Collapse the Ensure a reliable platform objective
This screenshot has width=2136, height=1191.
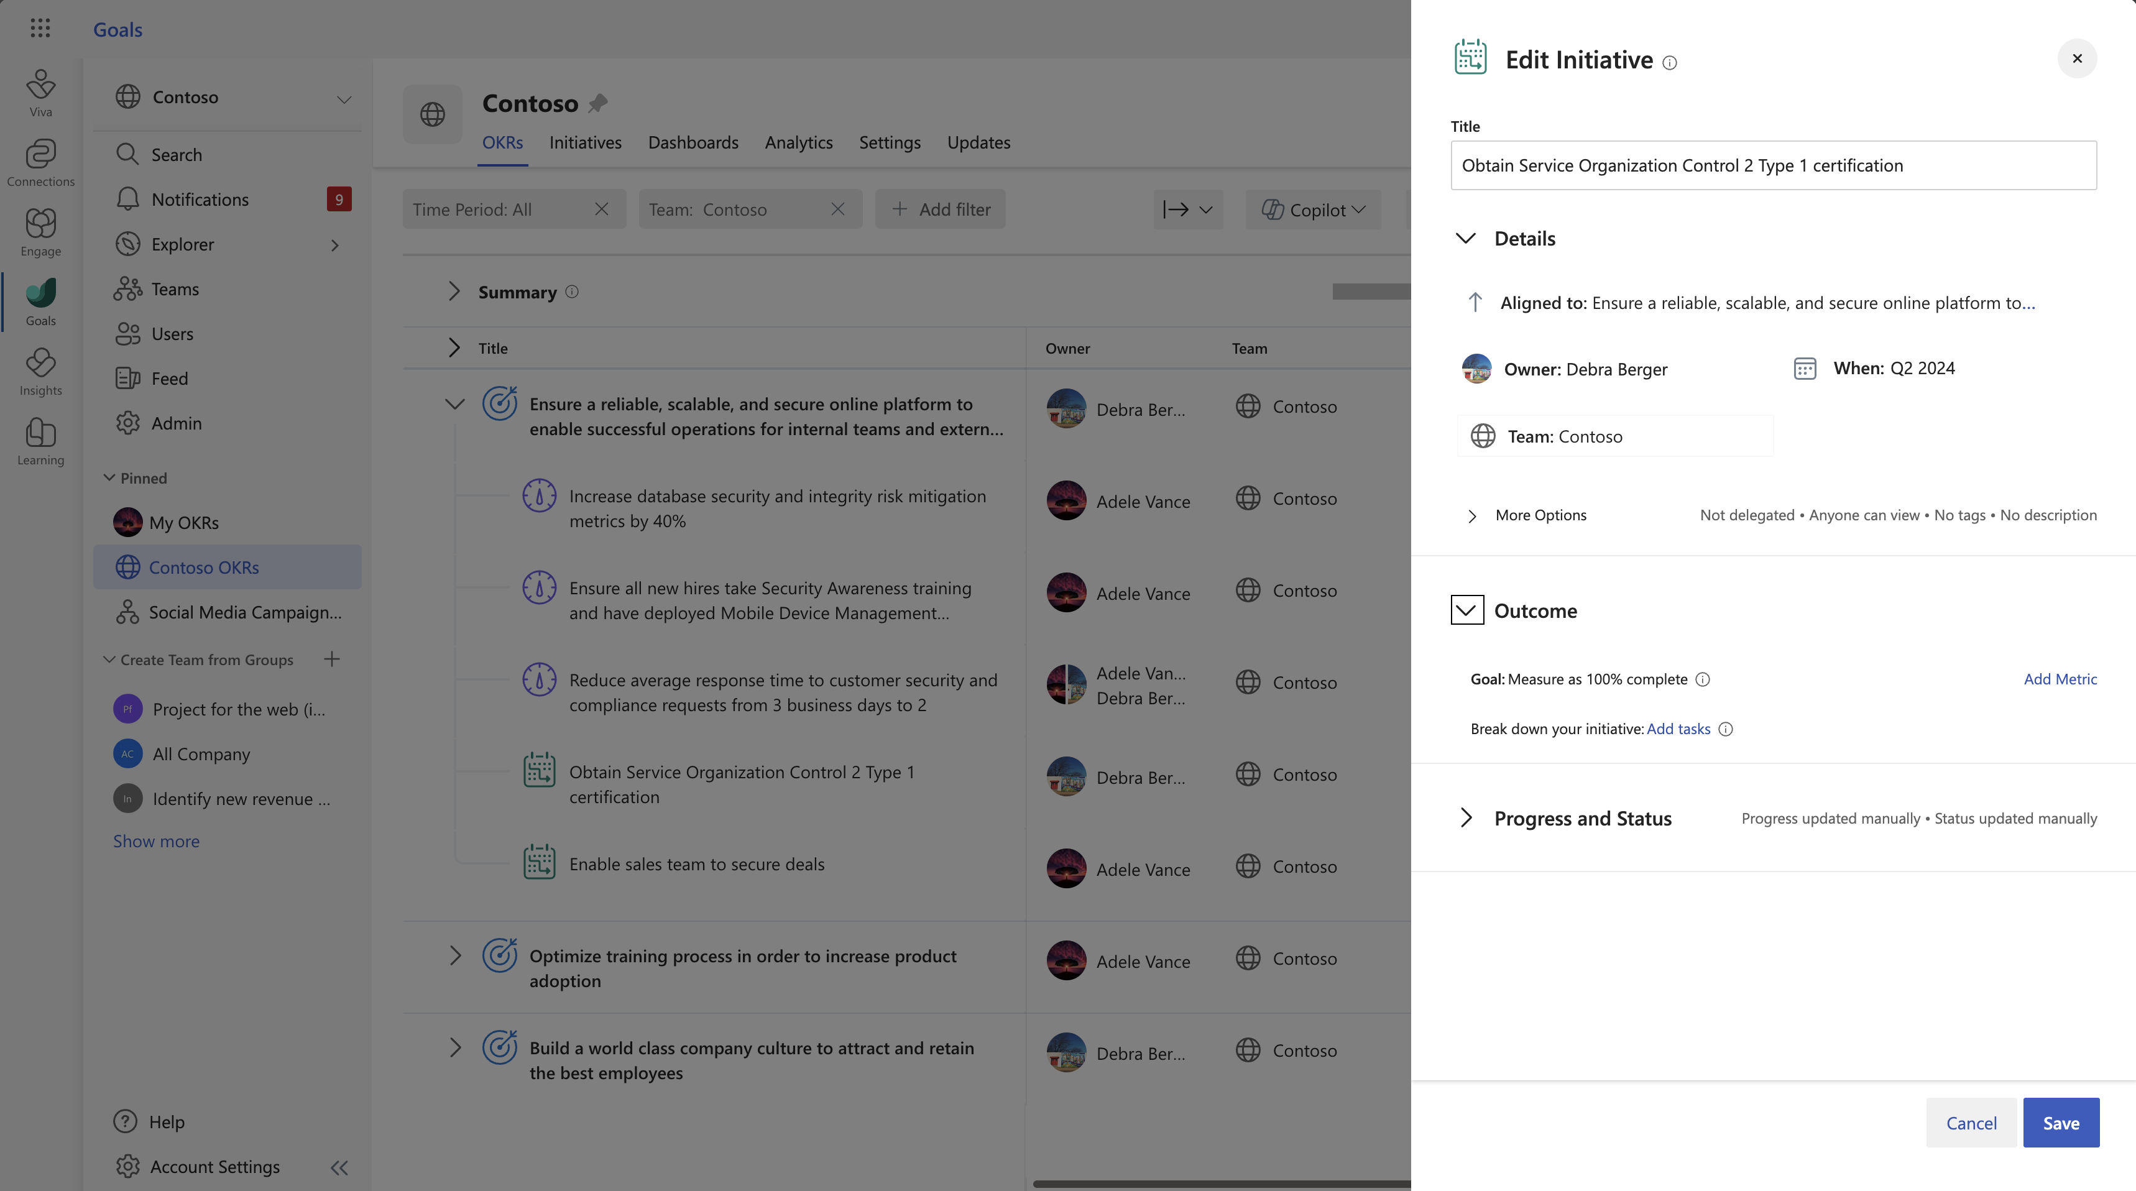coord(454,405)
